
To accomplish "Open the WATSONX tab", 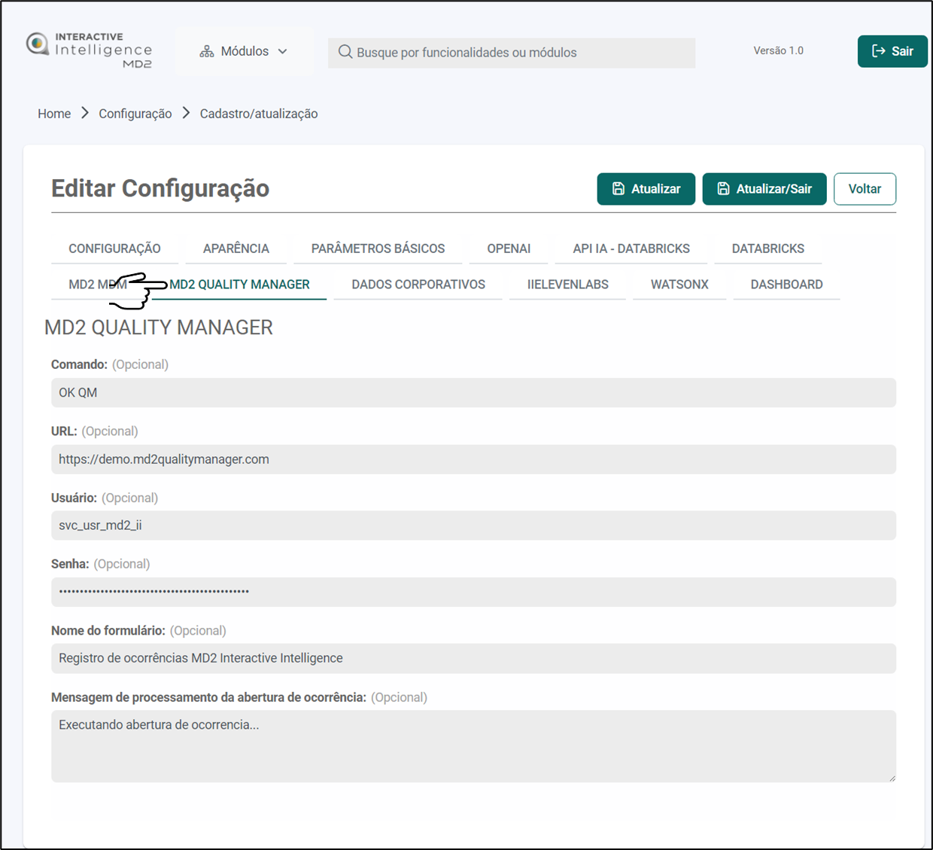I will (x=679, y=285).
